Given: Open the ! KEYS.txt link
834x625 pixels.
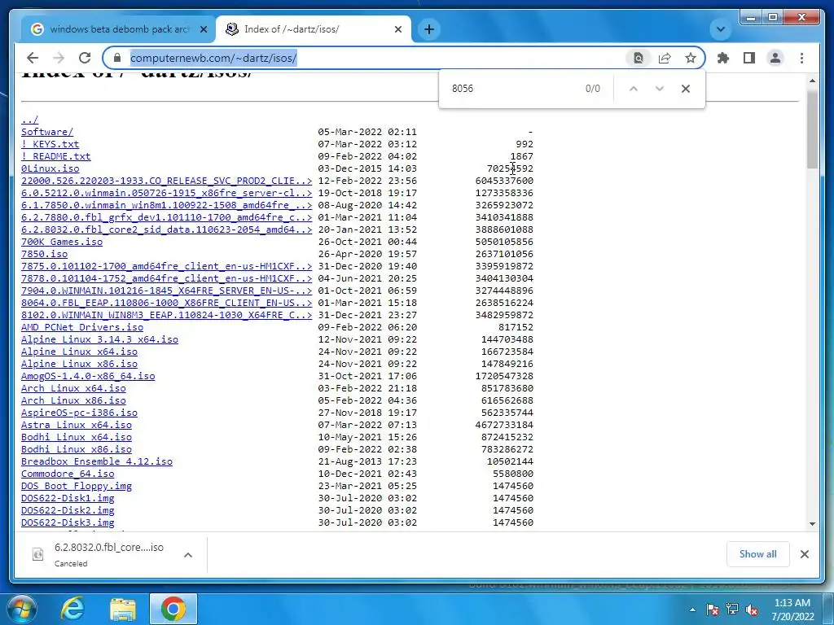Looking at the screenshot, I should point(50,144).
